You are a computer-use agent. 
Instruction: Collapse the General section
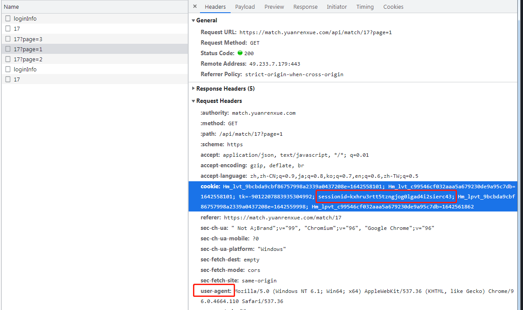point(193,20)
